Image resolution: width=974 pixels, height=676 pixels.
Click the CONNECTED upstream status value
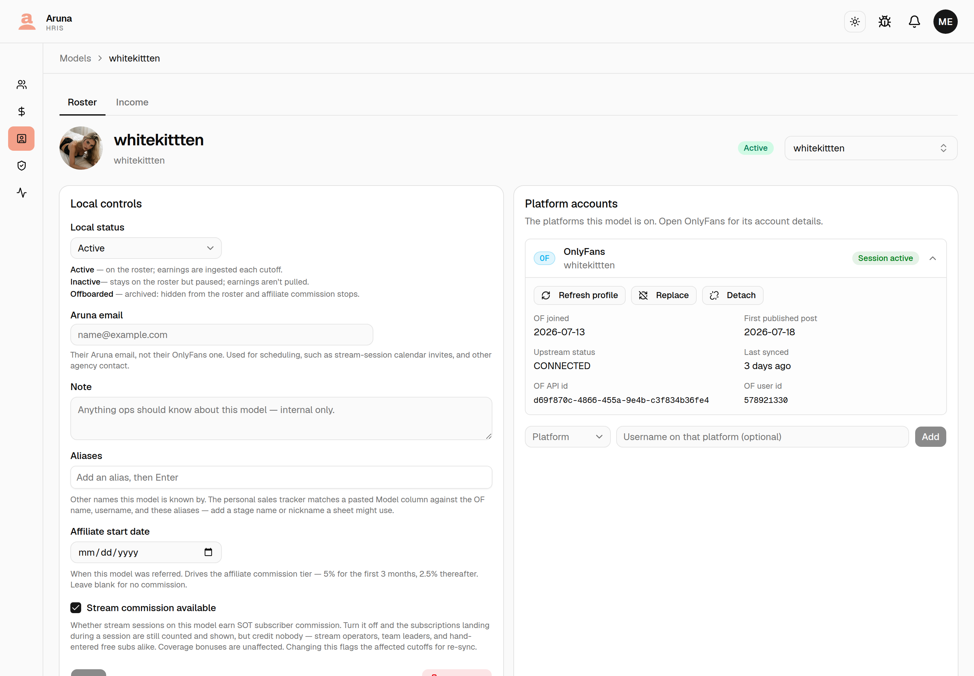tap(562, 366)
